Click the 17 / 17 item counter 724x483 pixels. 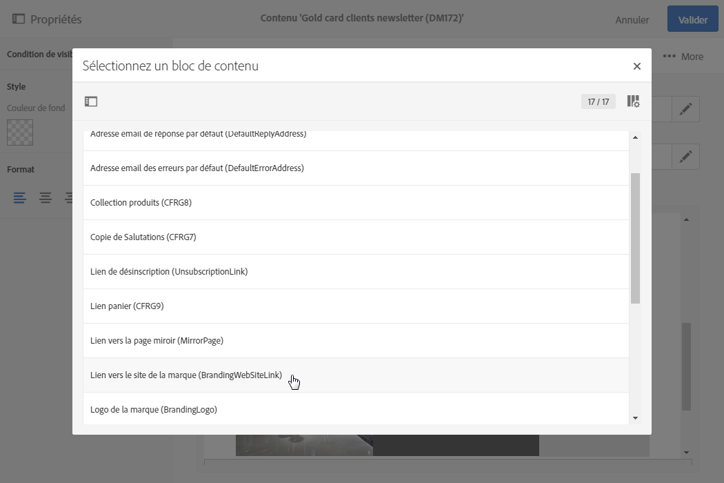point(598,102)
